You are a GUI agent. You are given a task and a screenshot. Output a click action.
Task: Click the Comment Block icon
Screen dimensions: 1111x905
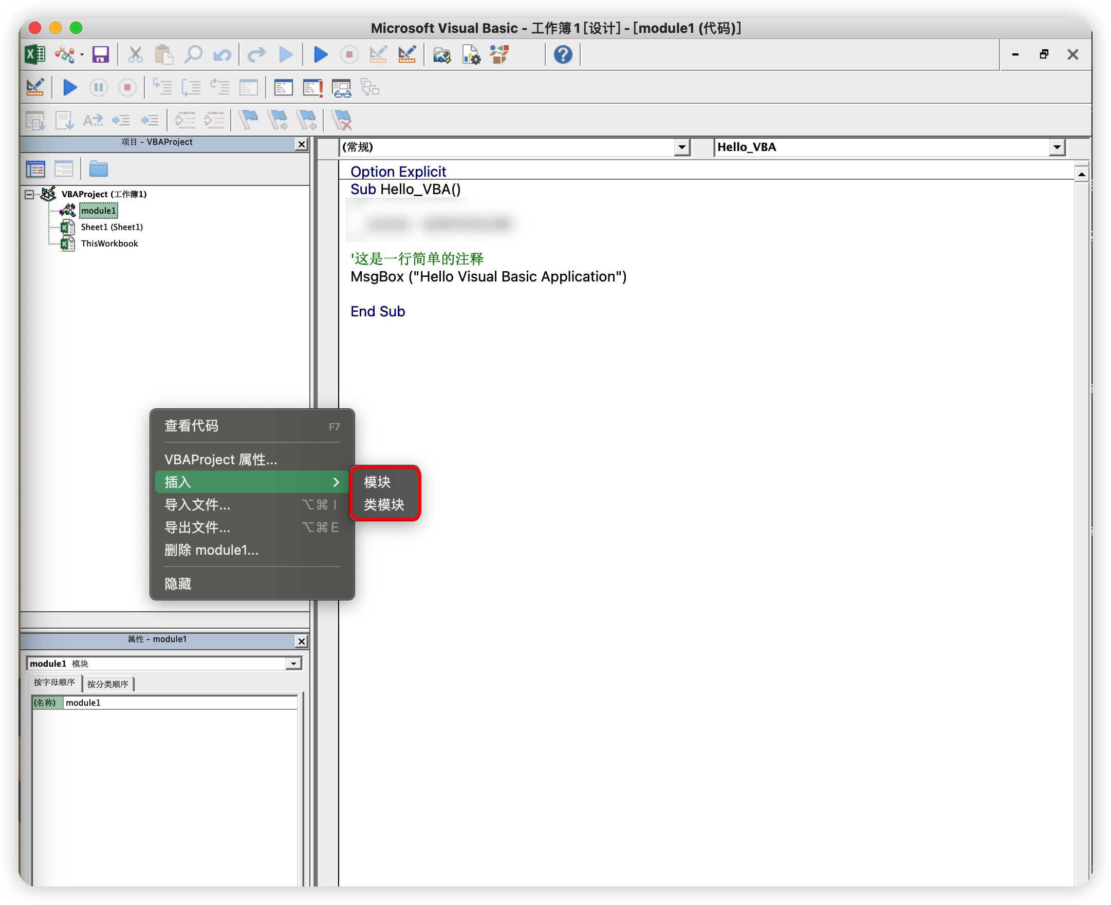184,120
